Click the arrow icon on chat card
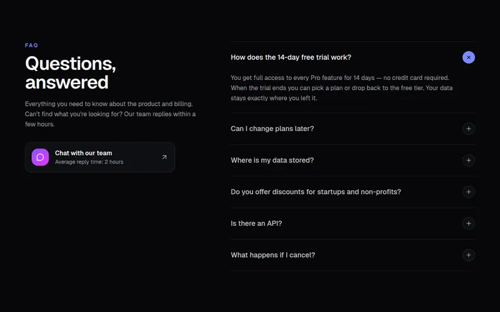500x312 pixels. (164, 157)
